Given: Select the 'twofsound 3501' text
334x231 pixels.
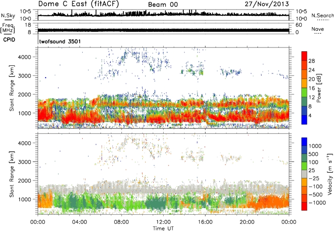Looking at the screenshot, I should pyautogui.click(x=60, y=41).
